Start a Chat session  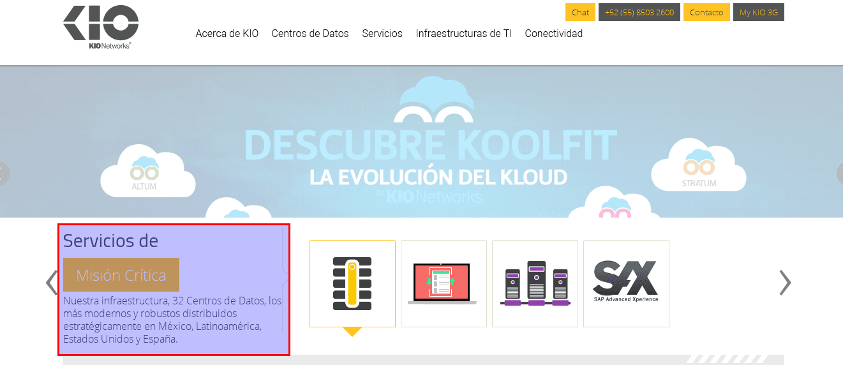tap(580, 12)
